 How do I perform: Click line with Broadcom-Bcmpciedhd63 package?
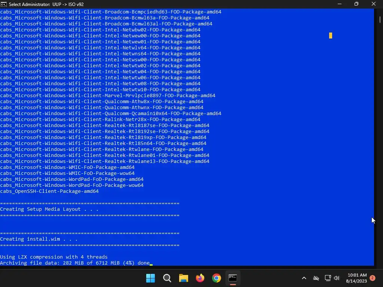(111, 12)
